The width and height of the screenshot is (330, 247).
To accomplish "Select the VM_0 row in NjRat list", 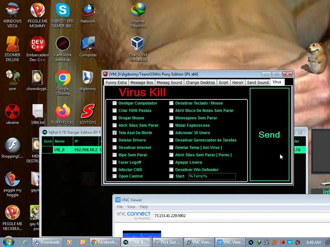I will pos(72,150).
